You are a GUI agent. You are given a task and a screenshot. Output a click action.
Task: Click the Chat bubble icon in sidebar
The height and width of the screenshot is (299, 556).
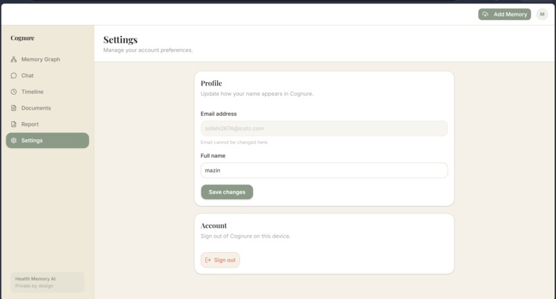[x=14, y=76]
